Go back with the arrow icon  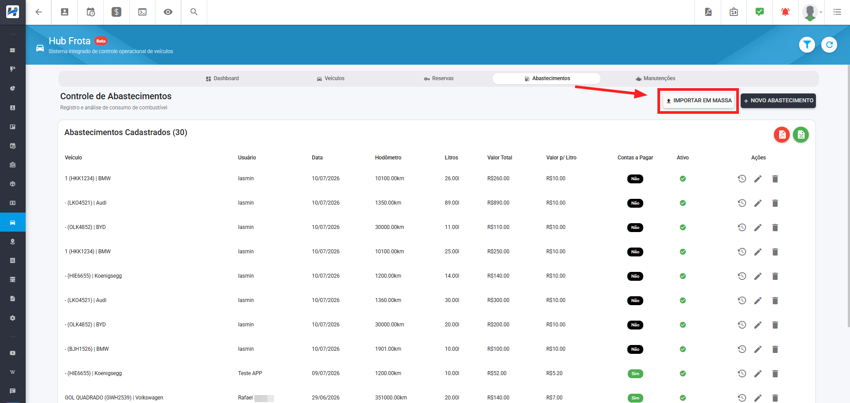(x=39, y=12)
